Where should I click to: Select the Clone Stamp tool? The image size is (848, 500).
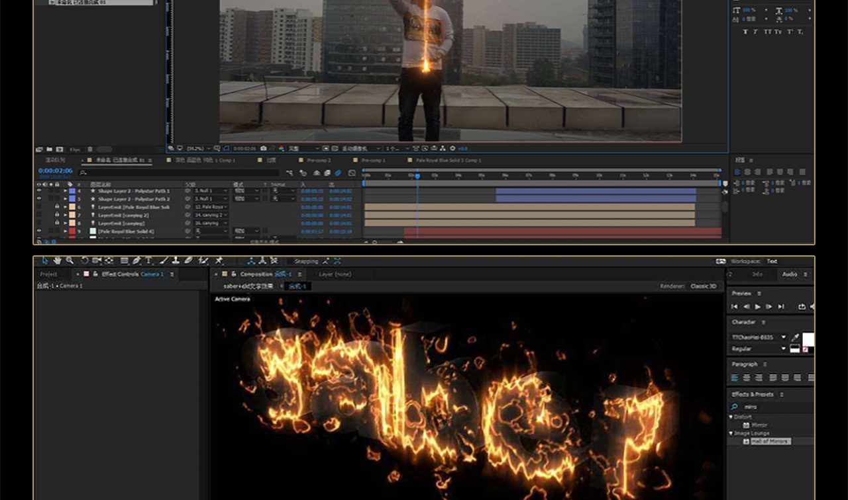pyautogui.click(x=176, y=261)
